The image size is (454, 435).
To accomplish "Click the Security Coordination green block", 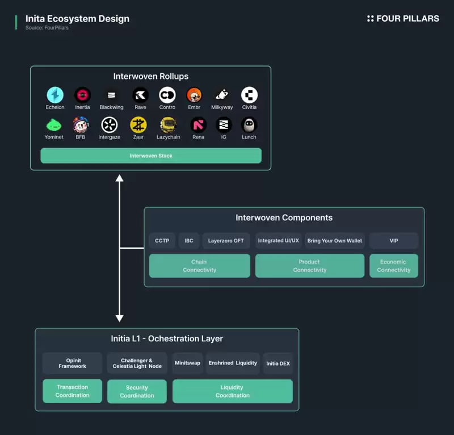I will tap(137, 391).
